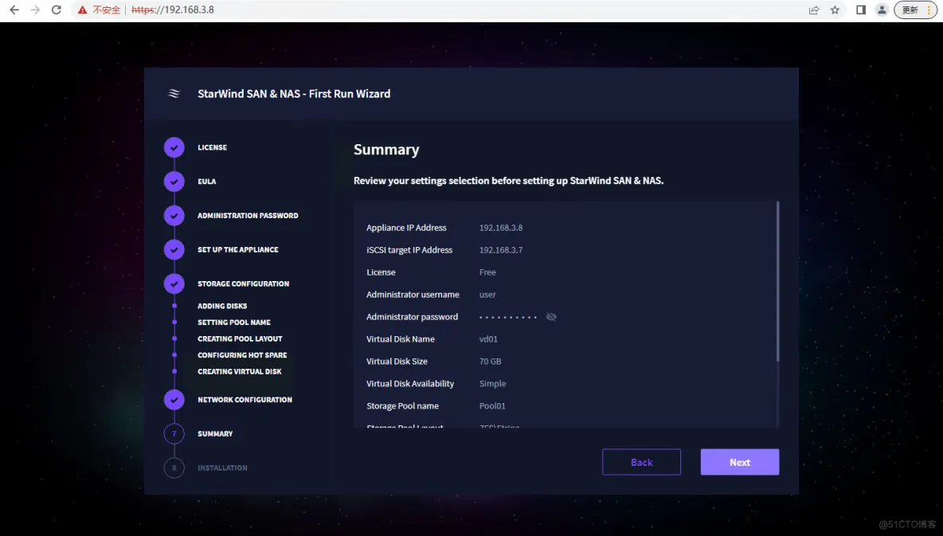Click the Administrator username label
Viewport: 943px width, 536px height.
tap(413, 294)
